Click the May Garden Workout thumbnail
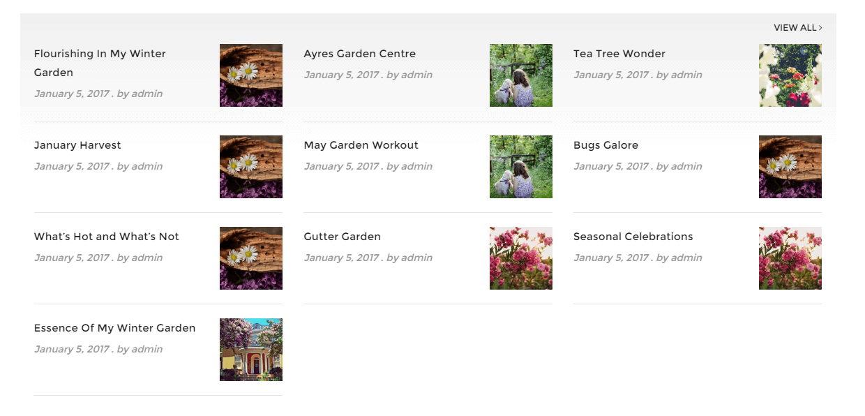The height and width of the screenshot is (416, 865). [521, 167]
